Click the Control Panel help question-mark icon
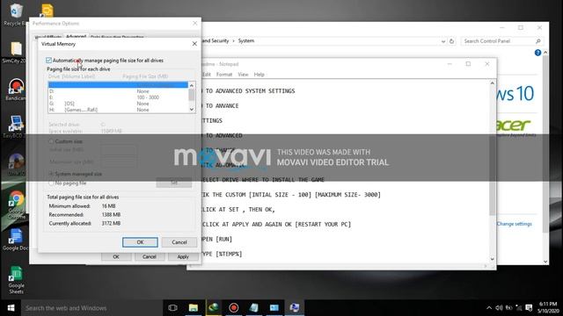Viewport: 563px width, 316px height. 537,53
